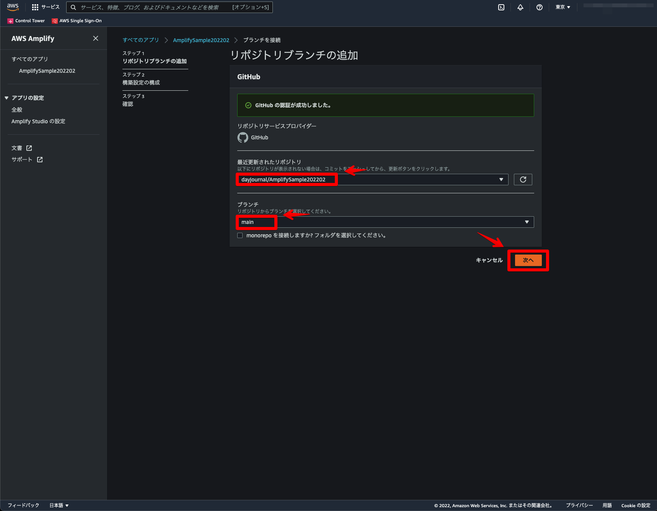Open the 文書 documentation link
This screenshot has width=657, height=511.
17,148
